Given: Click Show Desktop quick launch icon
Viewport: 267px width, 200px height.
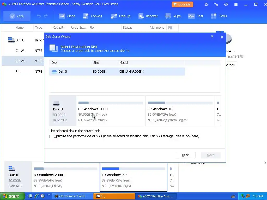Looking at the screenshot, I should click(30, 196).
